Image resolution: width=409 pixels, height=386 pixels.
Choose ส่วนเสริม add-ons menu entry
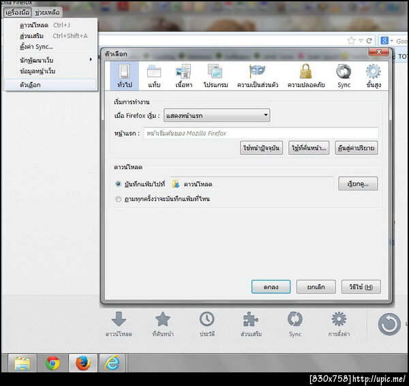coord(50,36)
